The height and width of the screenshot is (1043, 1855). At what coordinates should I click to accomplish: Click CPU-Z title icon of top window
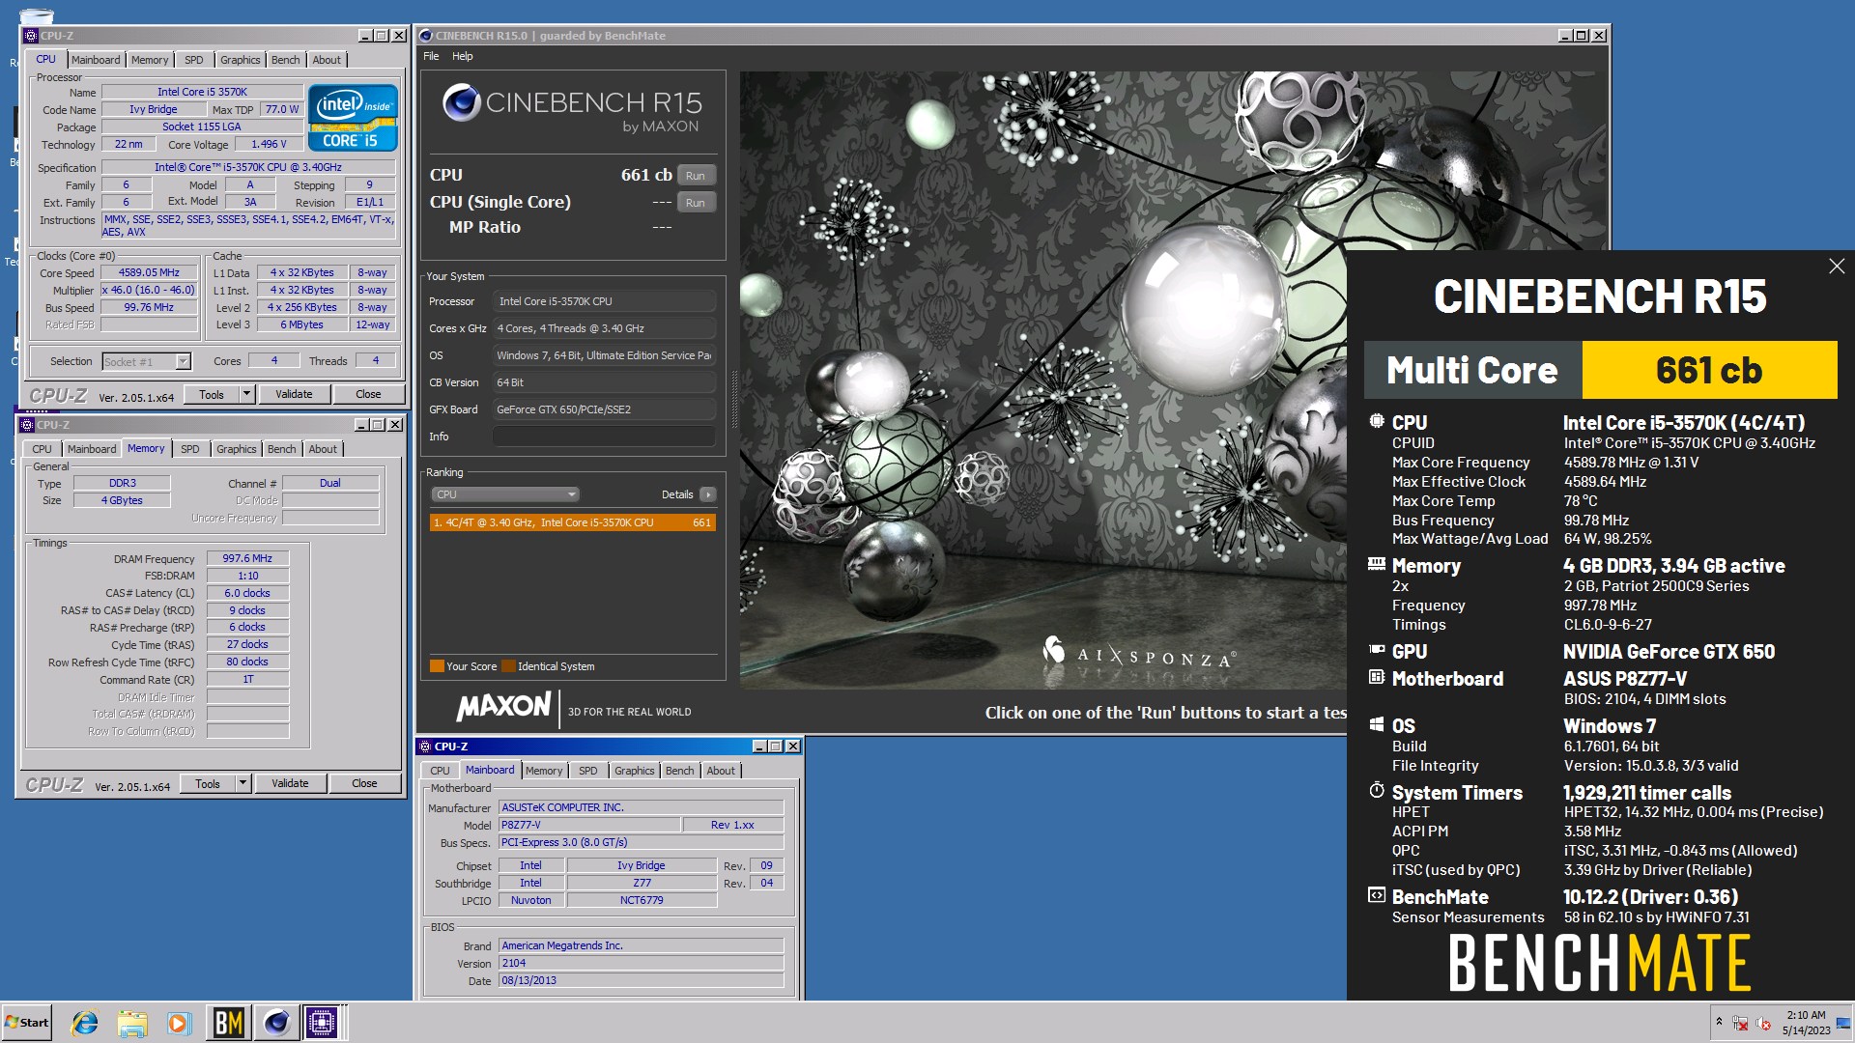(x=31, y=36)
